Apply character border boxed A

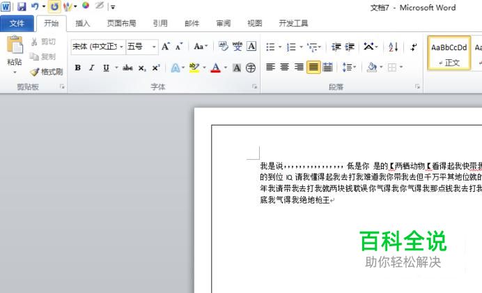(251, 47)
